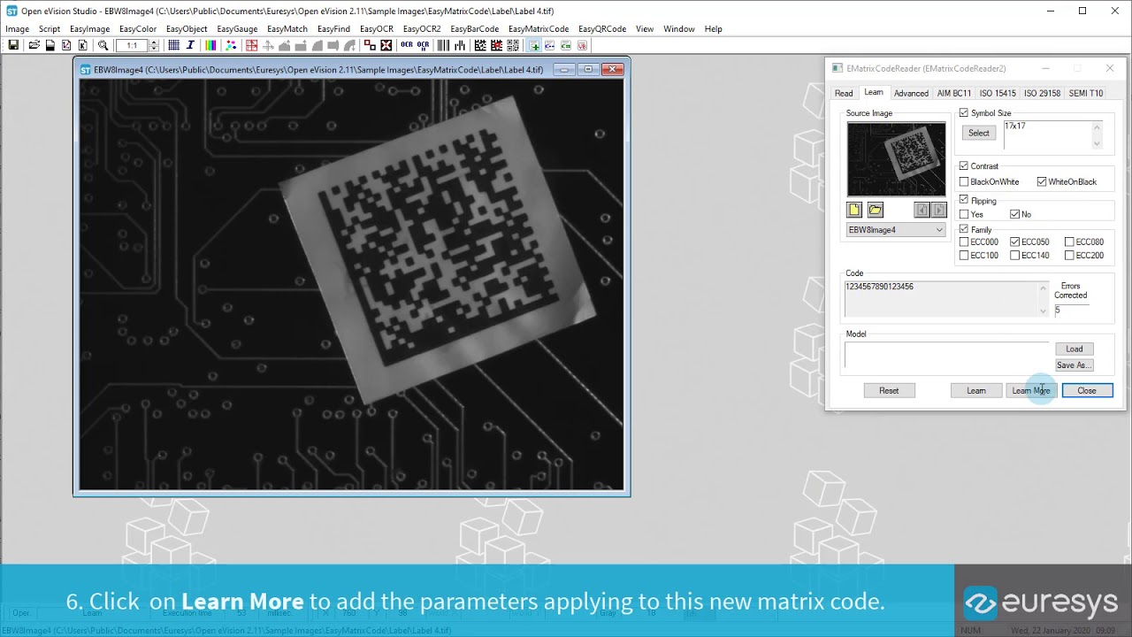Open the Script menu
The width and height of the screenshot is (1132, 637).
(50, 29)
